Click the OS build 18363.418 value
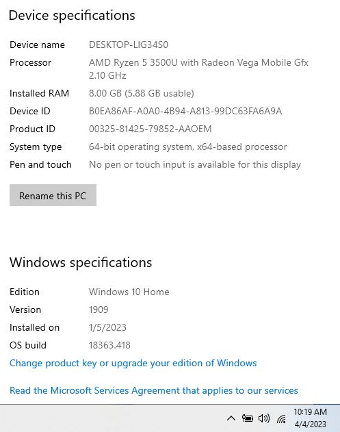 109,345
